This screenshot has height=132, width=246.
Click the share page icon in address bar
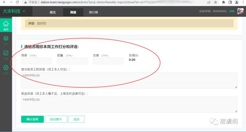click(209, 2)
